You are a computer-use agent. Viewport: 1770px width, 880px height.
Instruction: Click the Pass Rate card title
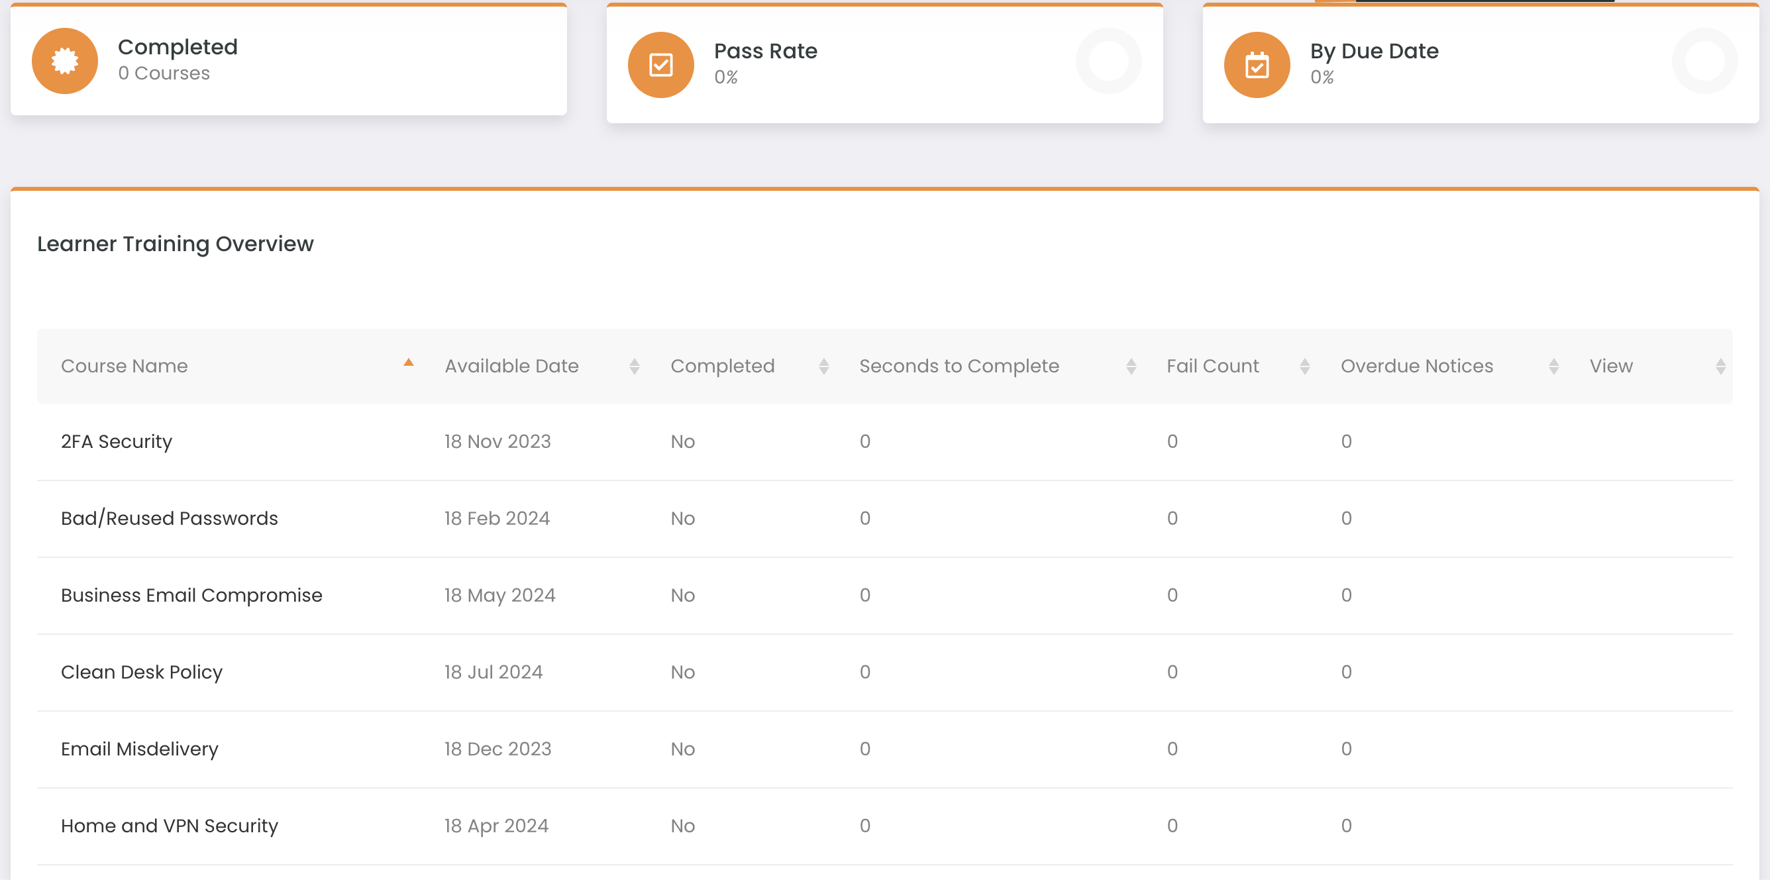[766, 51]
